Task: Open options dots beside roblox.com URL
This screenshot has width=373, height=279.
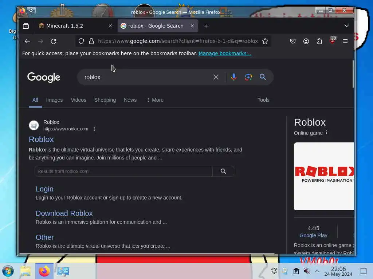Action: click(x=94, y=129)
